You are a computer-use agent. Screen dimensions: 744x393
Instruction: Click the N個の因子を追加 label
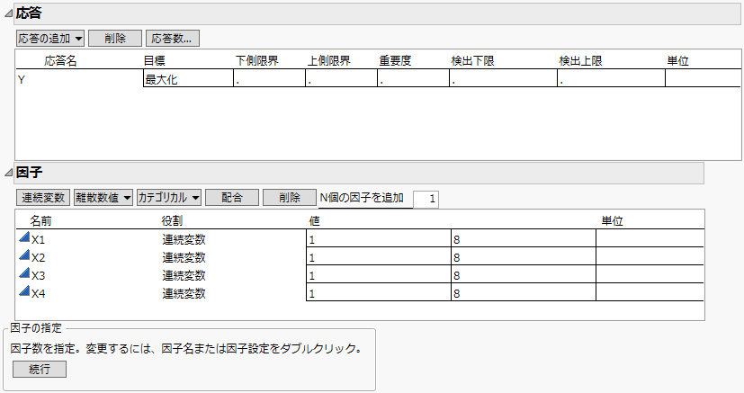pos(362,198)
